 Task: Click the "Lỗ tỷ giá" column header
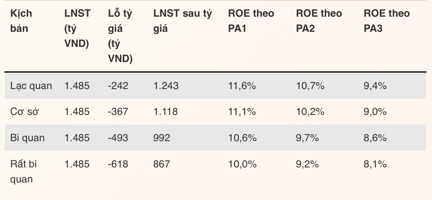120,36
